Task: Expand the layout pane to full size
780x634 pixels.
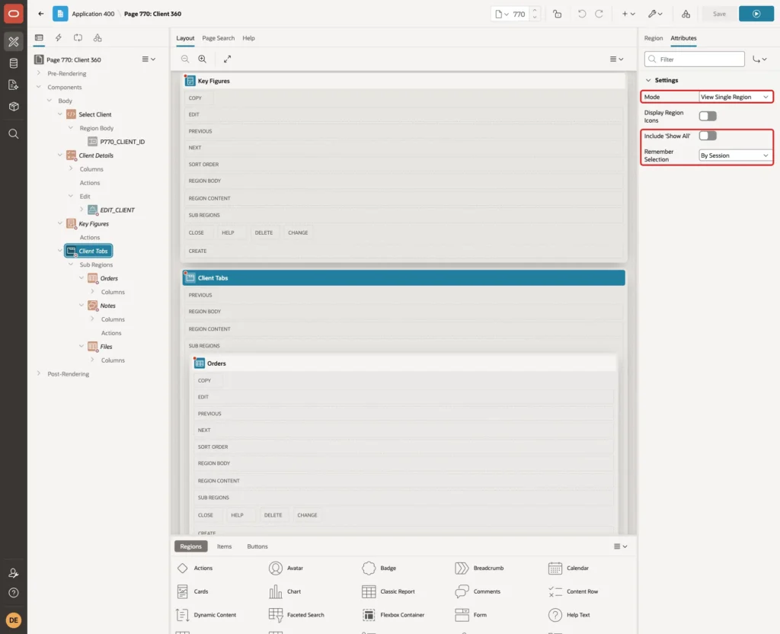Action: 227,59
